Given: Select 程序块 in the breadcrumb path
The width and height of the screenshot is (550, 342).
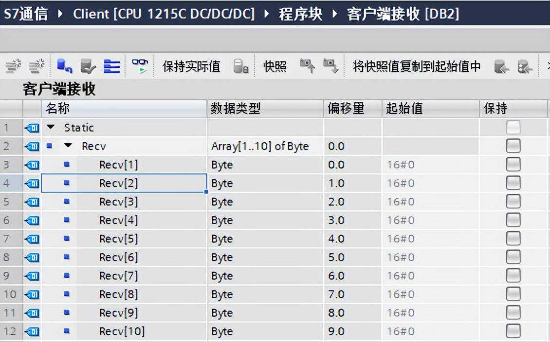Looking at the screenshot, I should tap(300, 14).
